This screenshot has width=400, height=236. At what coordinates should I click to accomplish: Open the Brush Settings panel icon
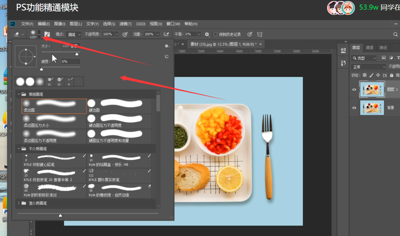47,34
